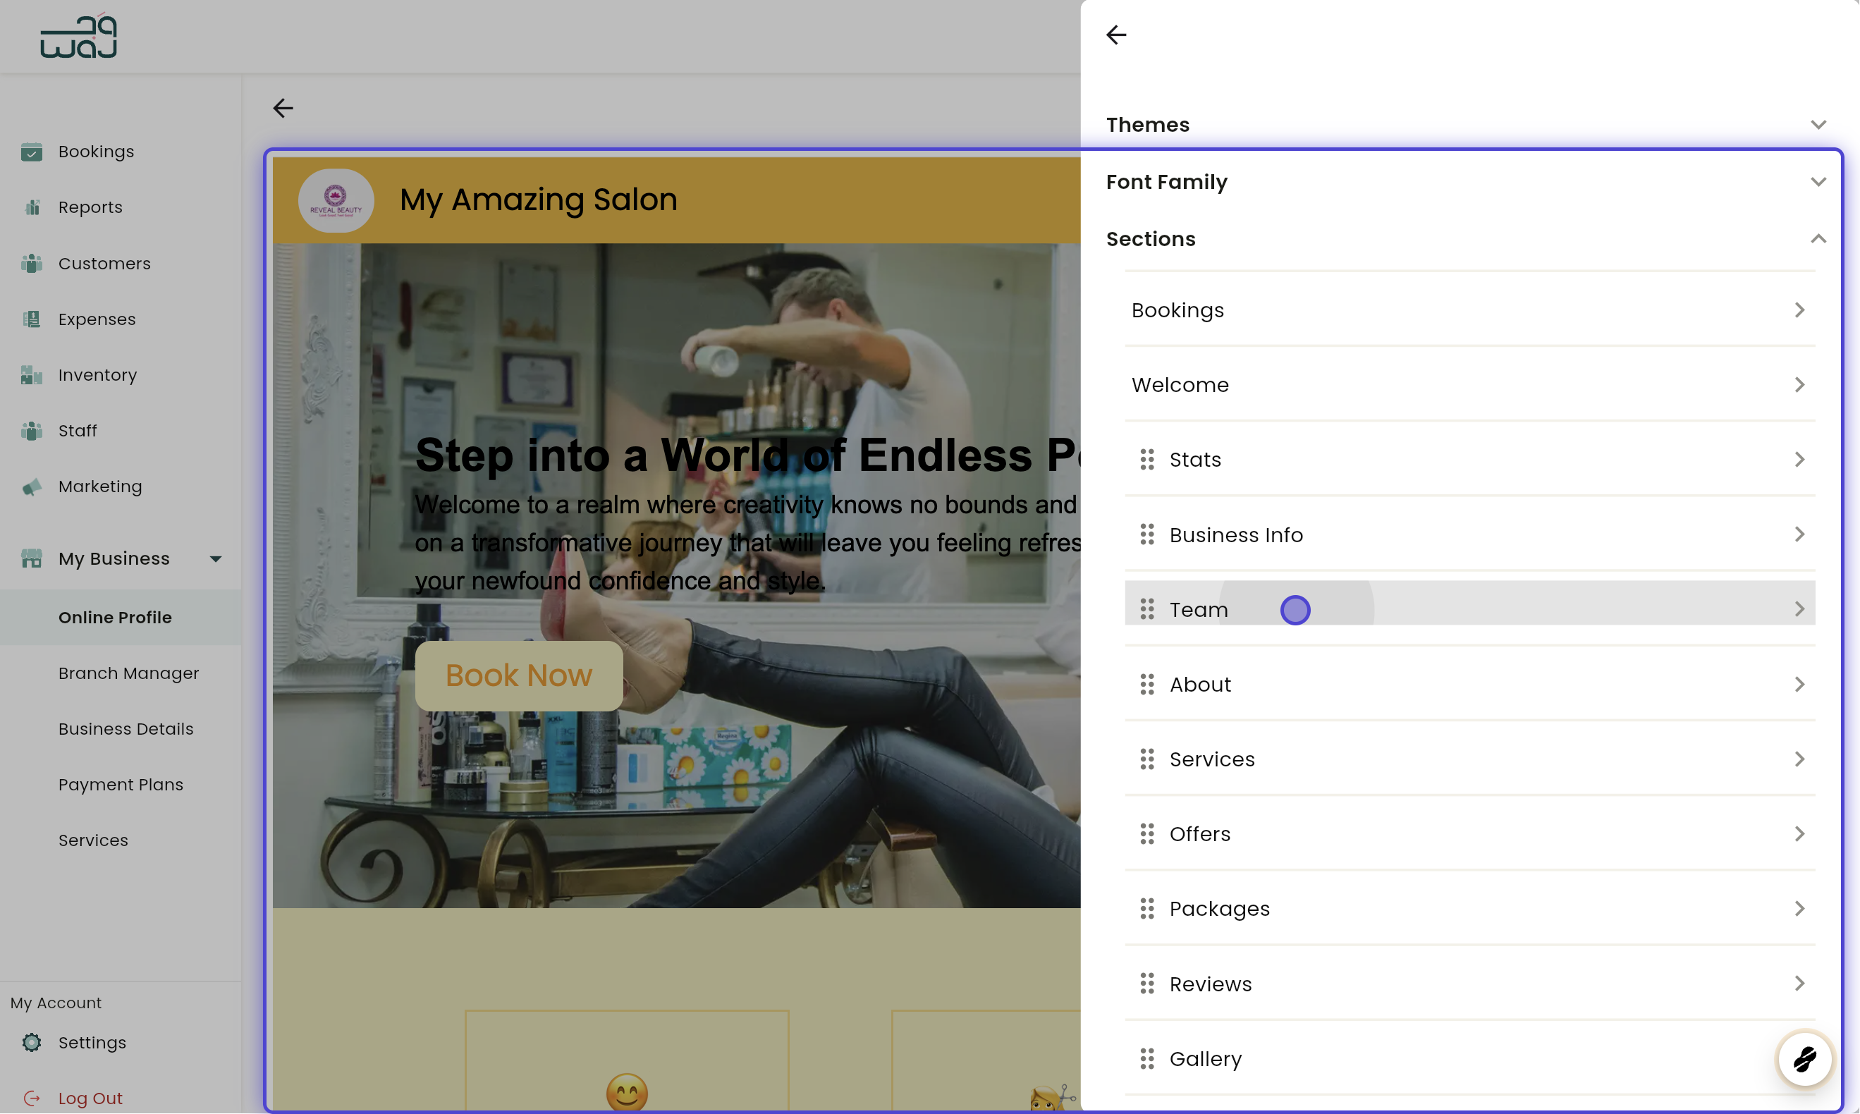Open Branch Manager from My Business

[128, 673]
